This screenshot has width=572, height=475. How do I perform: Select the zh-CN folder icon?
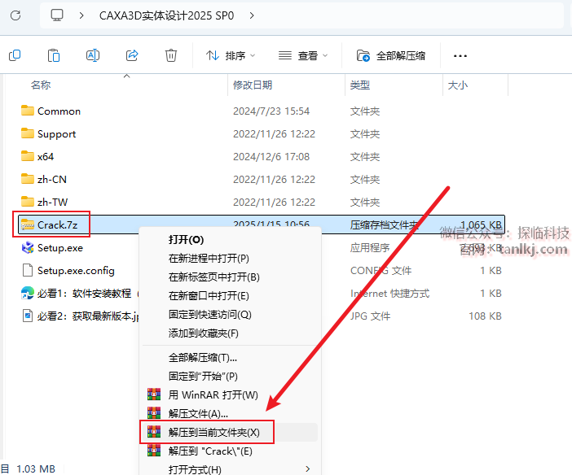[28, 179]
